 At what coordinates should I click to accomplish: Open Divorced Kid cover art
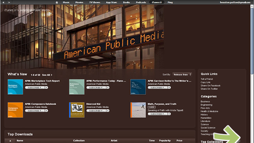click(x=77, y=110)
